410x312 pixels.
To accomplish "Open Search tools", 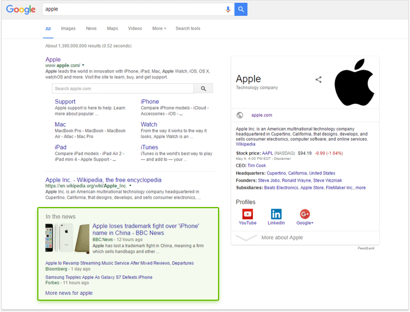I will click(x=188, y=28).
